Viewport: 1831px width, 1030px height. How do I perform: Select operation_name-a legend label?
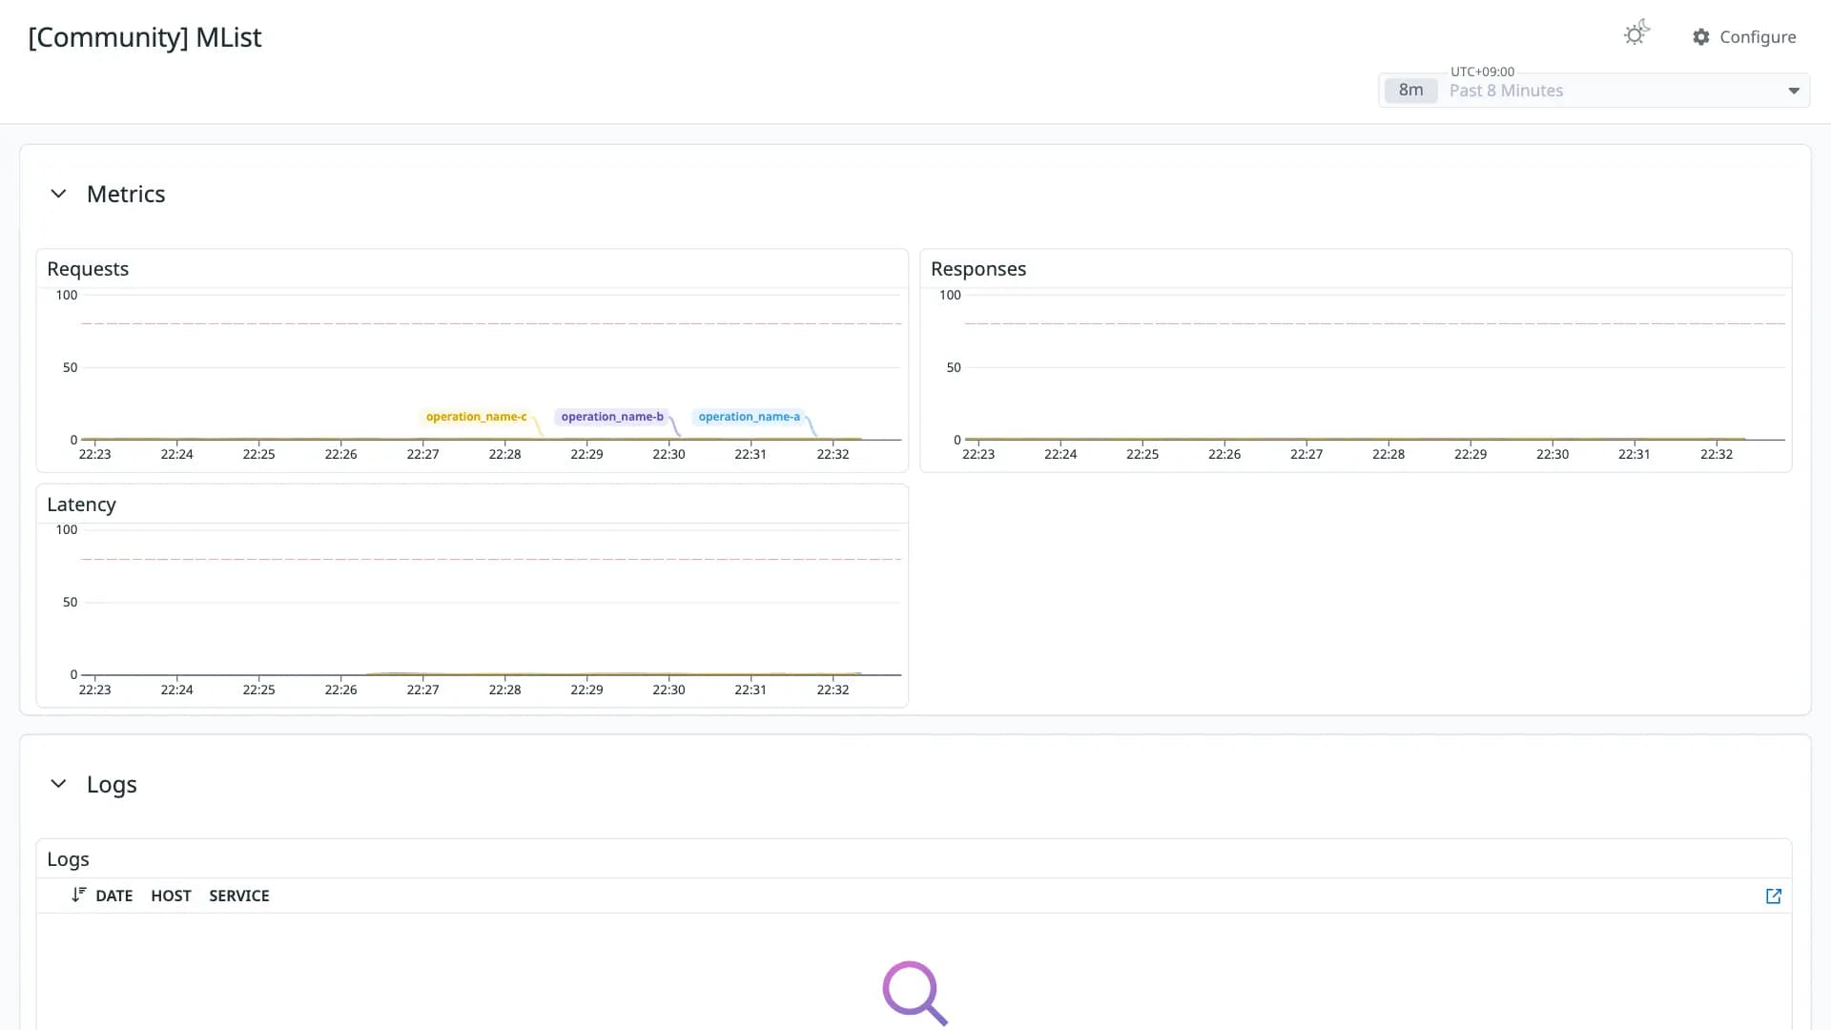click(x=750, y=417)
